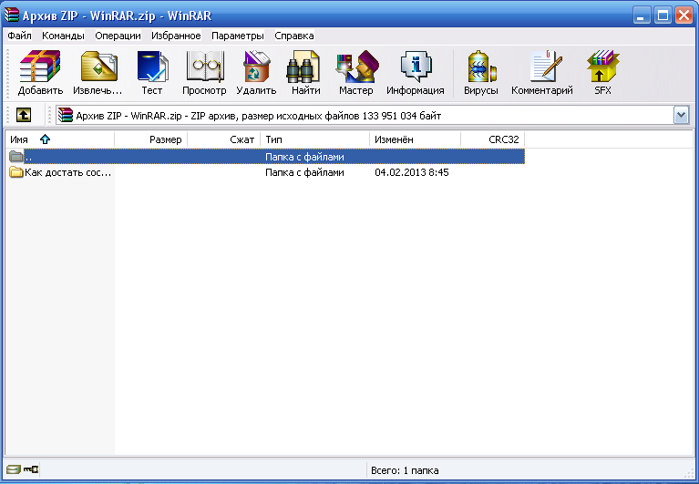Click the WinRAR icon in title bar
699x484 pixels.
(x=12, y=15)
